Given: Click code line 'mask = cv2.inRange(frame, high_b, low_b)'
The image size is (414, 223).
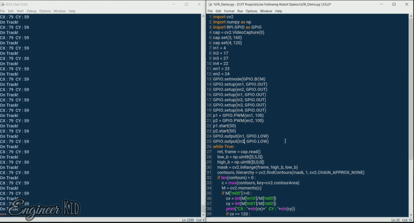Looking at the screenshot, I should click(x=258, y=167).
